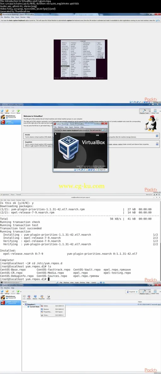161x374 pixels.
Task: Click the Snapshots tool button
Action: coord(132,292)
